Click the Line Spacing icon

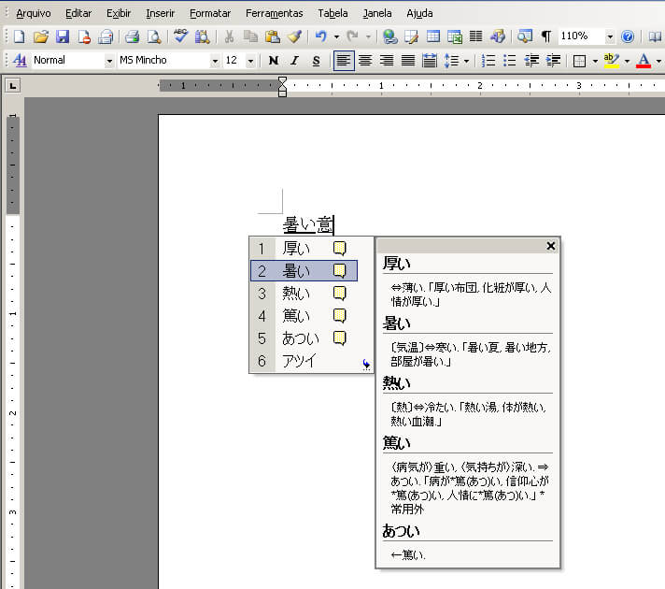451,60
